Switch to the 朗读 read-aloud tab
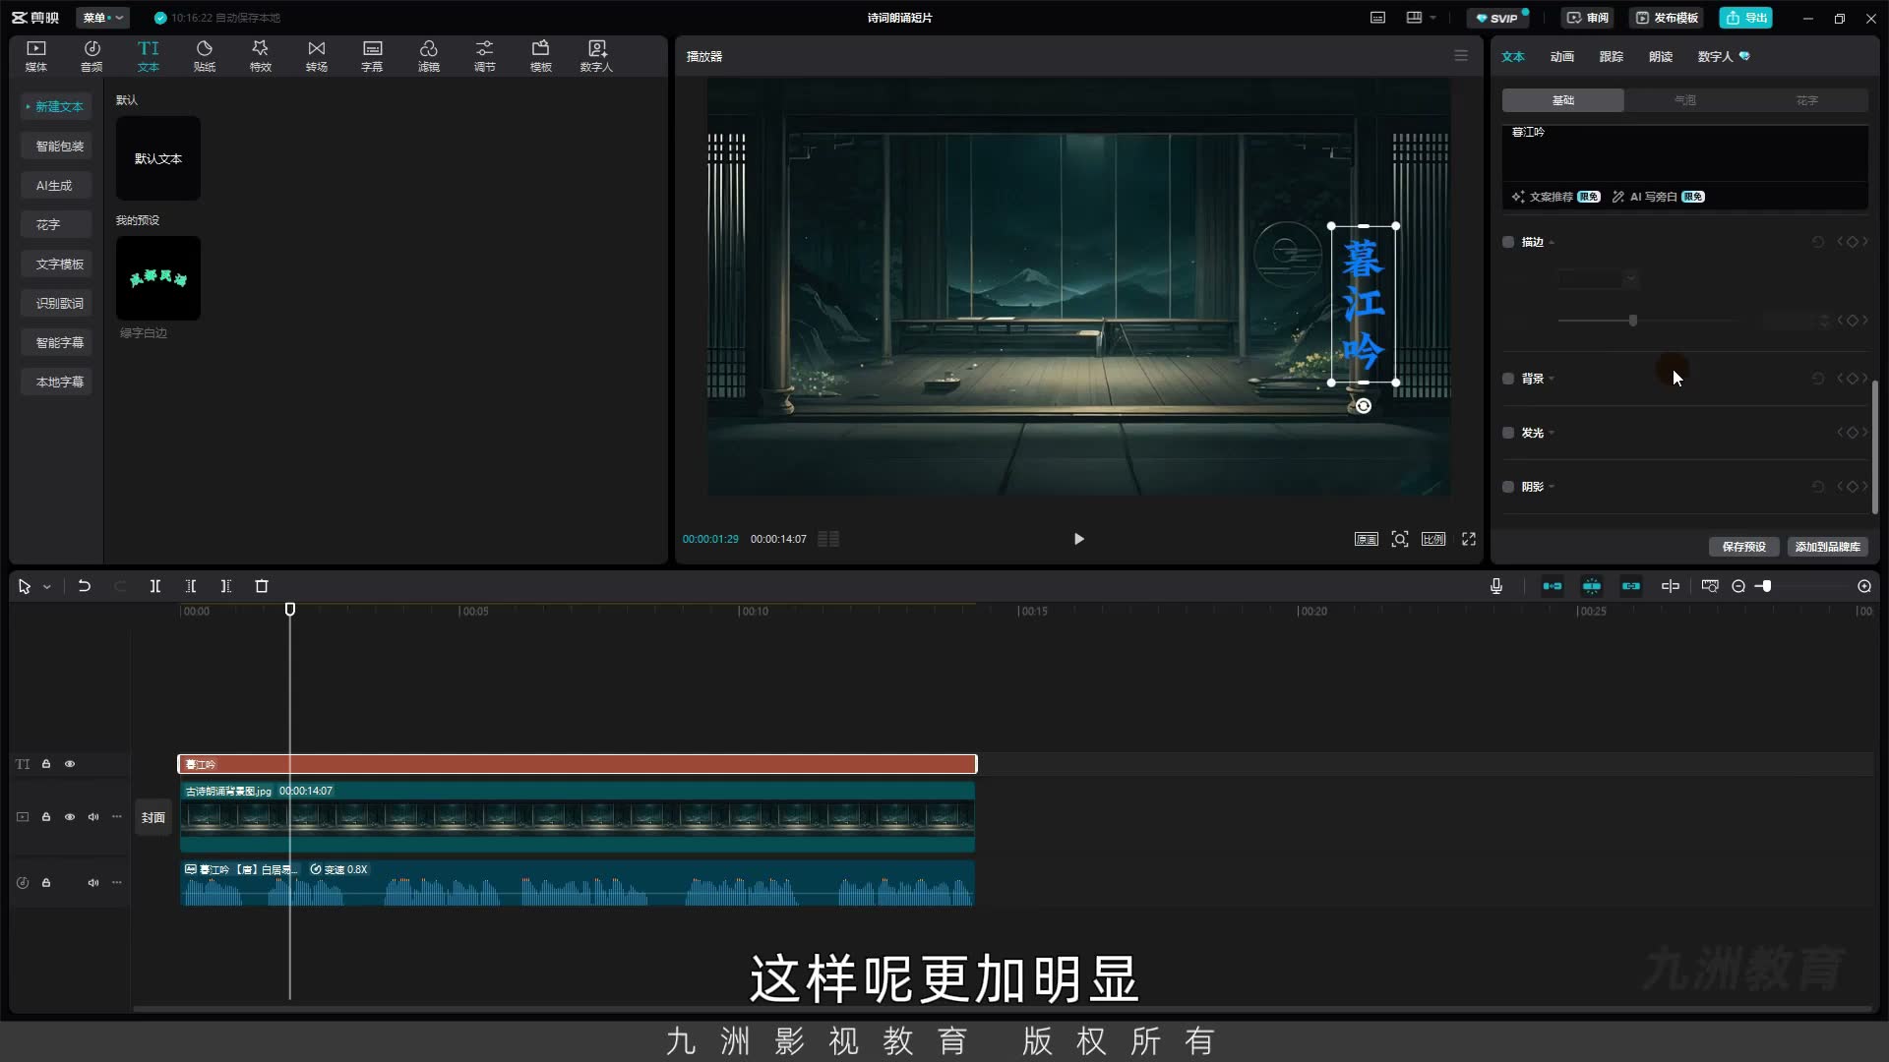The height and width of the screenshot is (1062, 1889). pyautogui.click(x=1661, y=57)
